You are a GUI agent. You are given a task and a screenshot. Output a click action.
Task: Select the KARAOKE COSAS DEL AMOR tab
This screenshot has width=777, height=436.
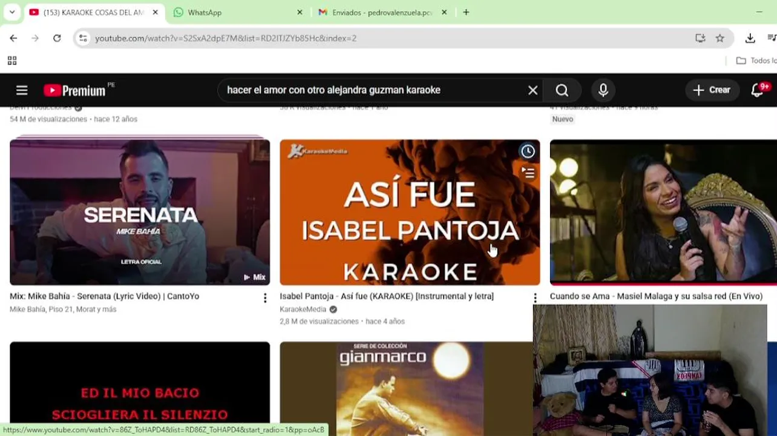click(94, 12)
